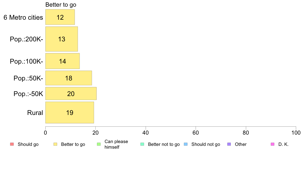Click the 6 Metro cities axis label

tap(23, 17)
